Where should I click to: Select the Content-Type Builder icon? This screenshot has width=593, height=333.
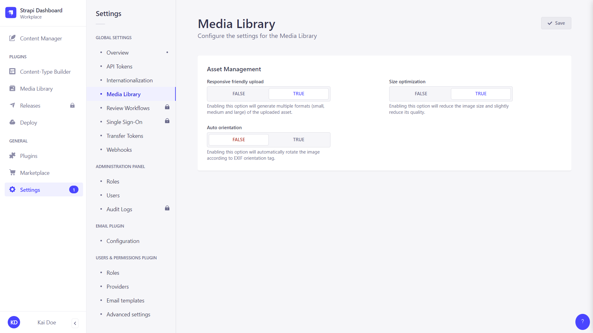12,71
